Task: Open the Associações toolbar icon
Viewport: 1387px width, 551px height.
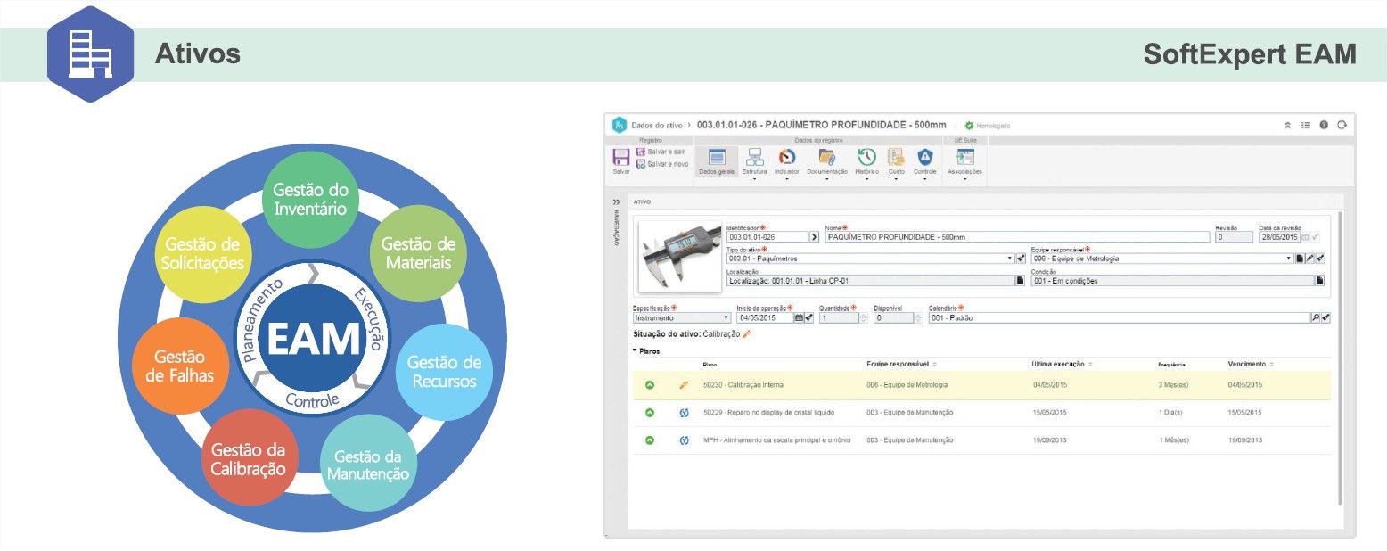Action: click(964, 158)
